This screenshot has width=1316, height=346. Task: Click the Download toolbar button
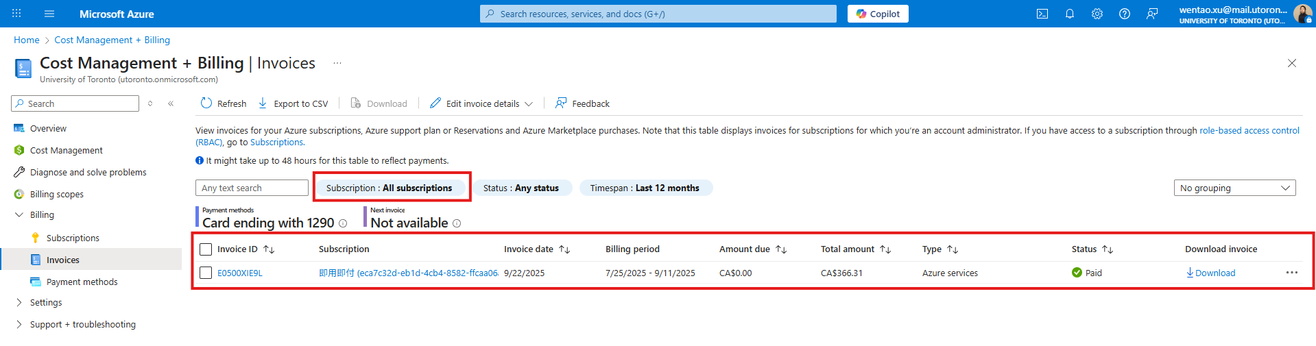(x=379, y=103)
